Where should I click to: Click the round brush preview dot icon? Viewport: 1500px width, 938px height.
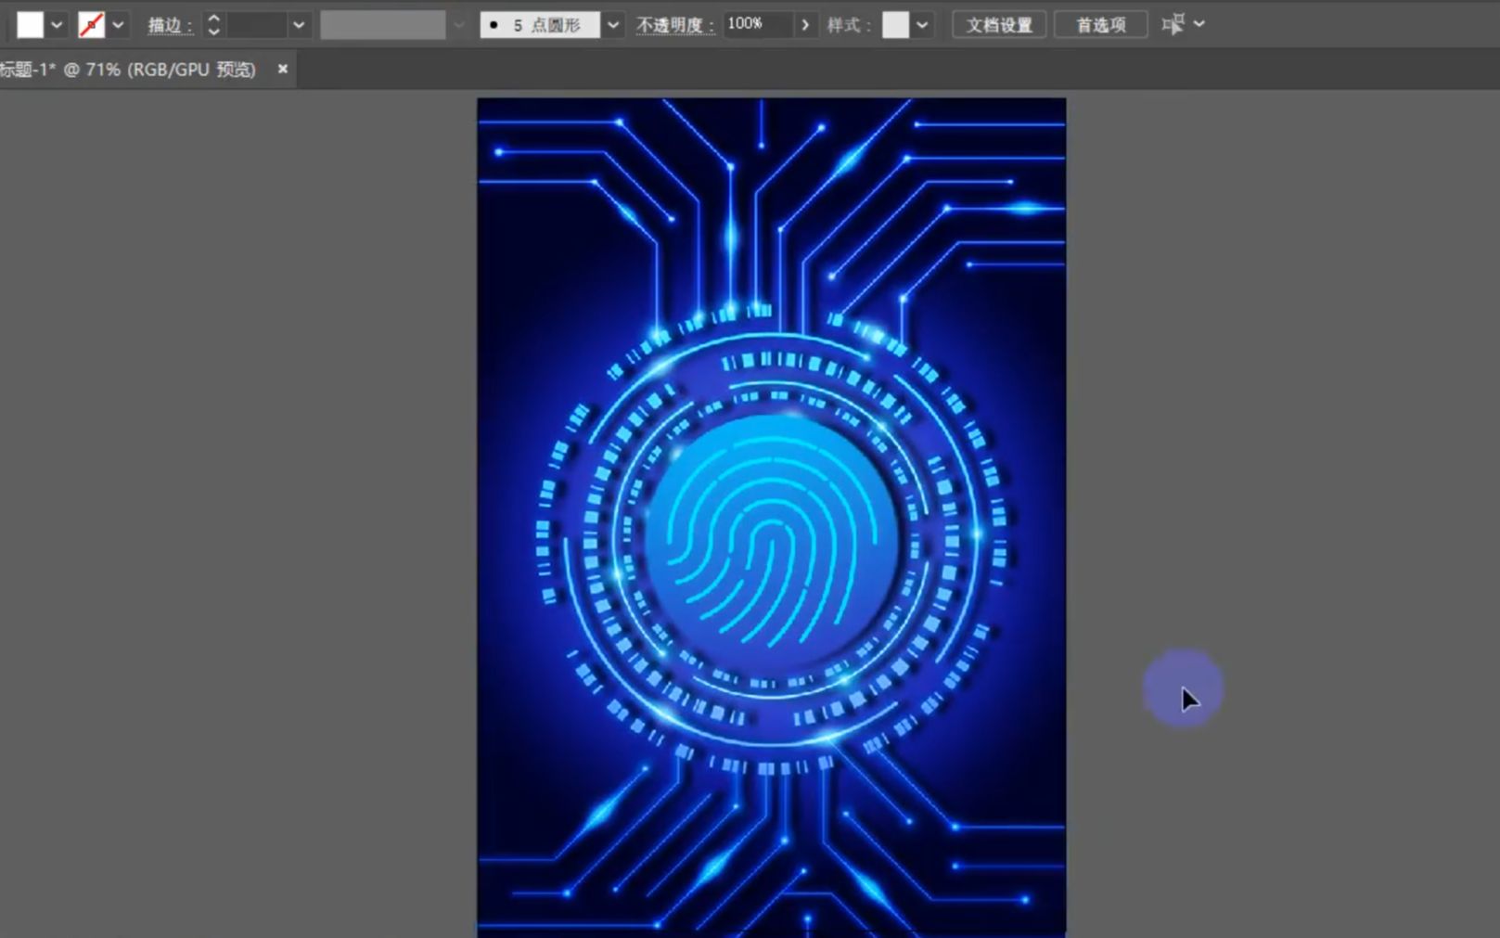(494, 24)
